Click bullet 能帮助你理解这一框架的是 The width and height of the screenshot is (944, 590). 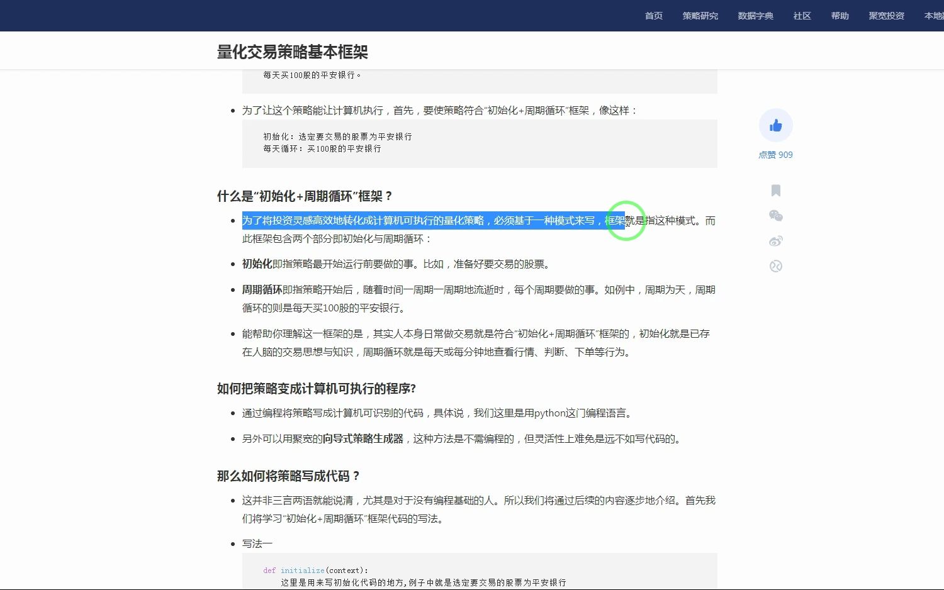(x=476, y=343)
